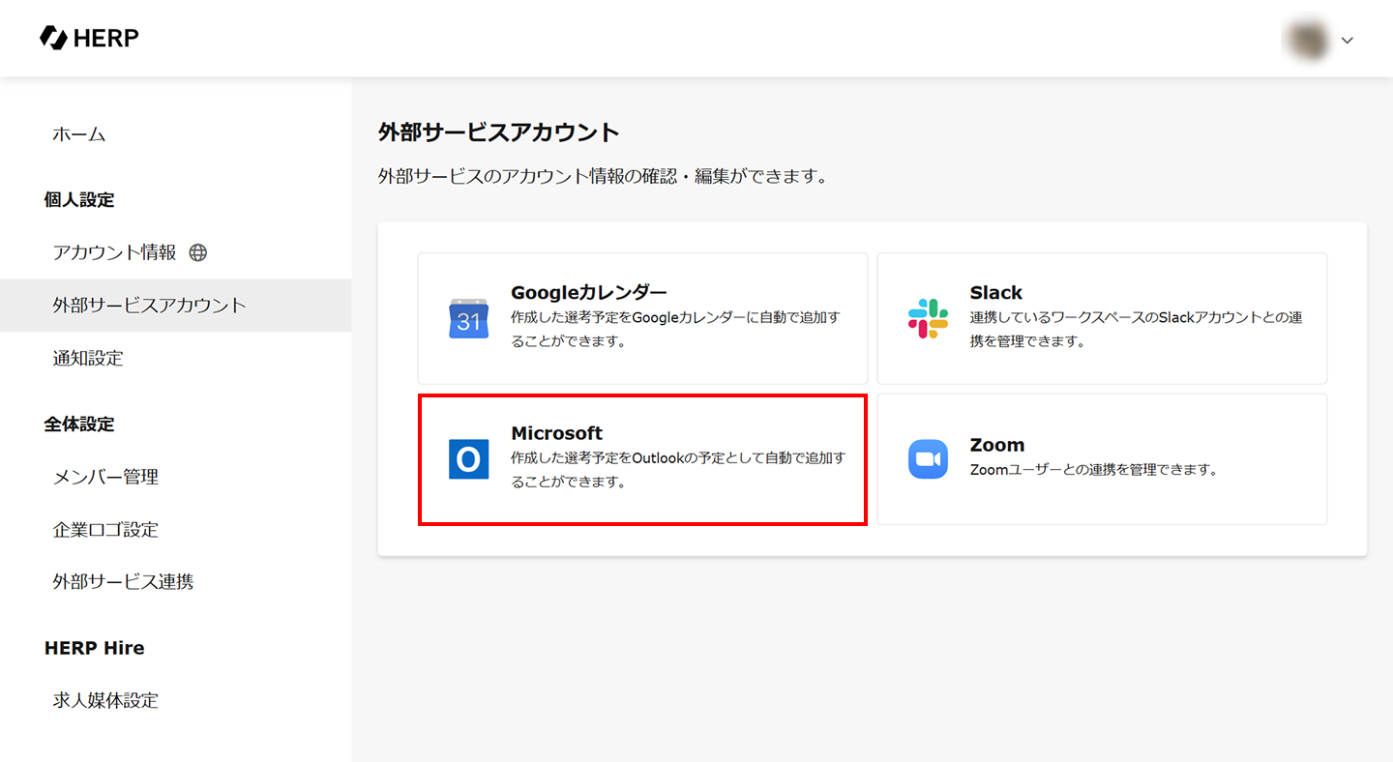Click the Google Calendar icon
This screenshot has height=762, width=1393.
[468, 318]
